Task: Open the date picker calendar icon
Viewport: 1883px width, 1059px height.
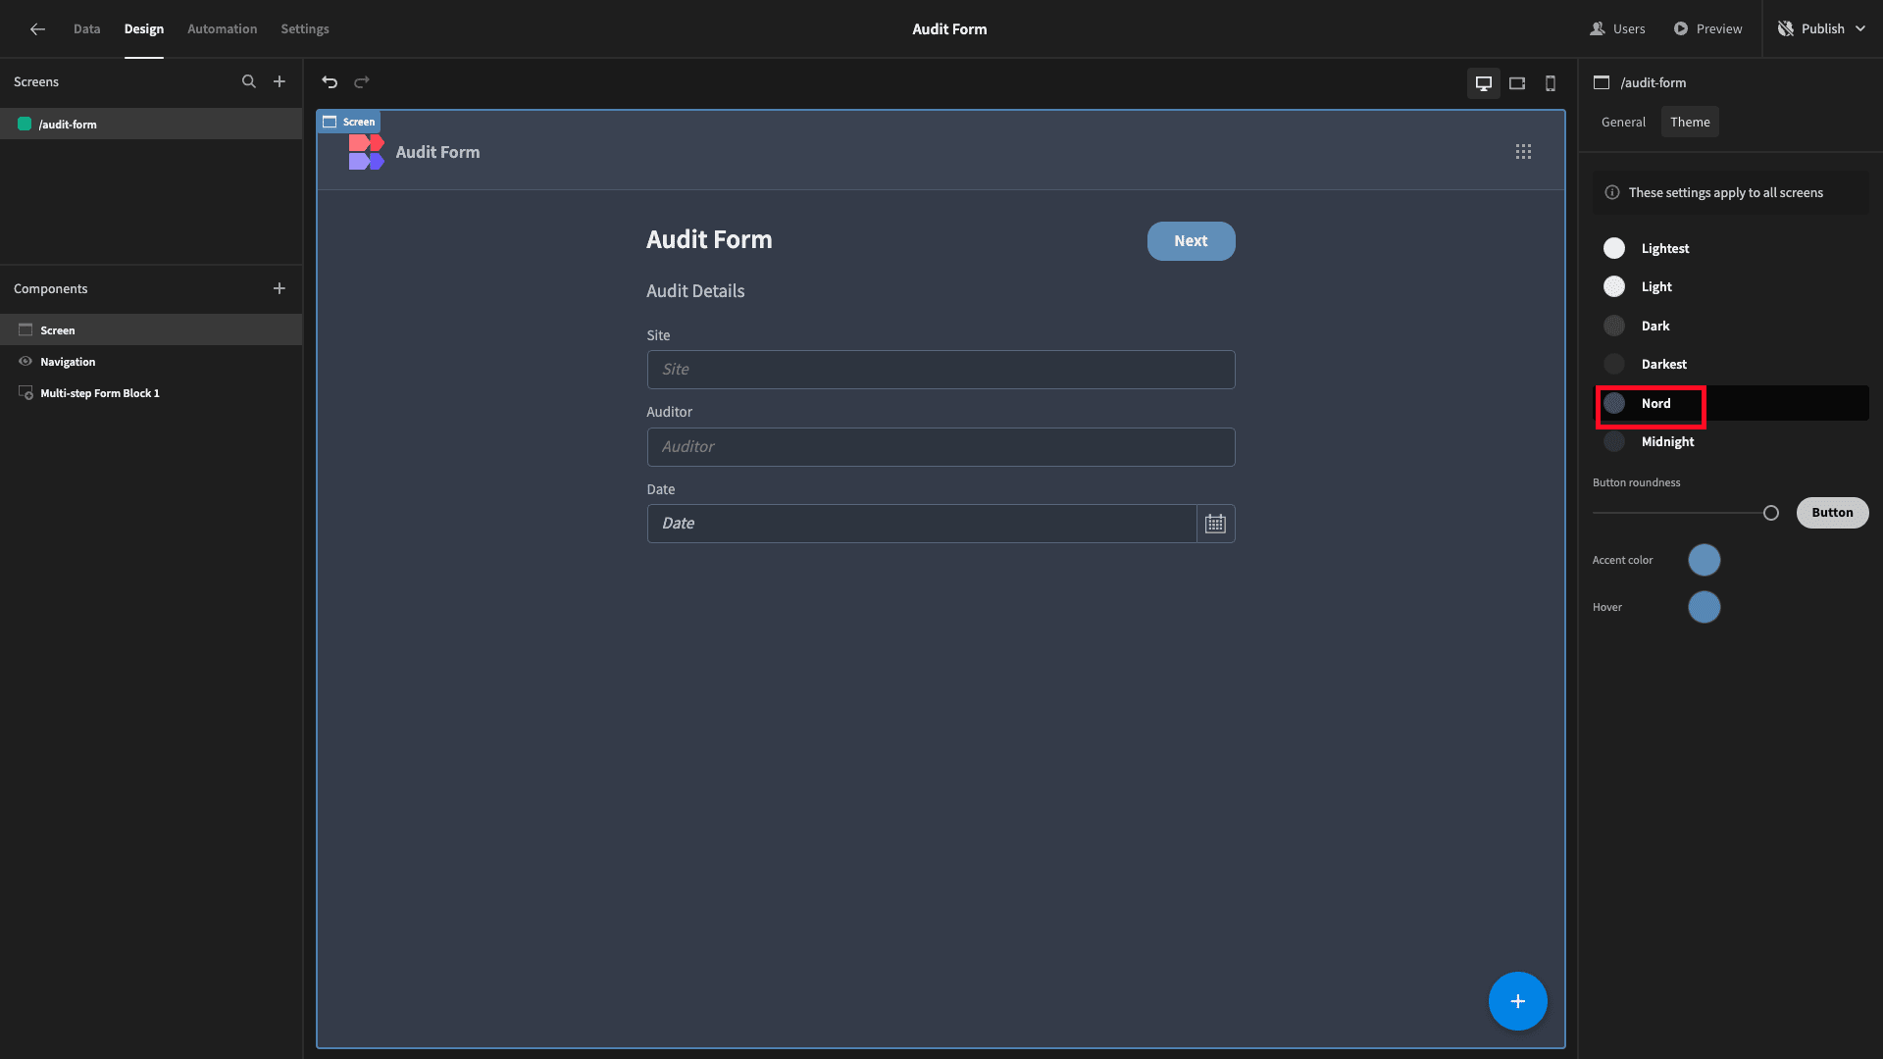Action: [x=1215, y=524]
